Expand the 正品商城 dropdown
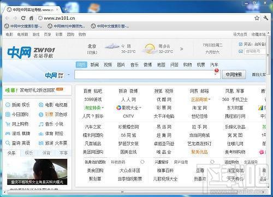 pos(210,99)
